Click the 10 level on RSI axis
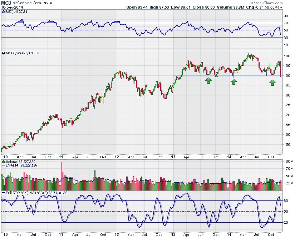The height and width of the screenshot is (238, 295). (286, 45)
